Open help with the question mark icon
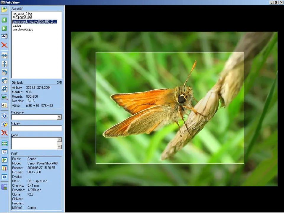The image size is (284, 213). point(4,177)
